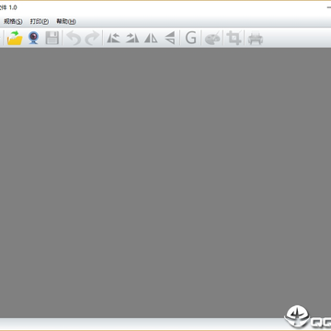Viewport: 331px width, 331px height.
Task: Select the crop tool icon
Action: point(234,39)
